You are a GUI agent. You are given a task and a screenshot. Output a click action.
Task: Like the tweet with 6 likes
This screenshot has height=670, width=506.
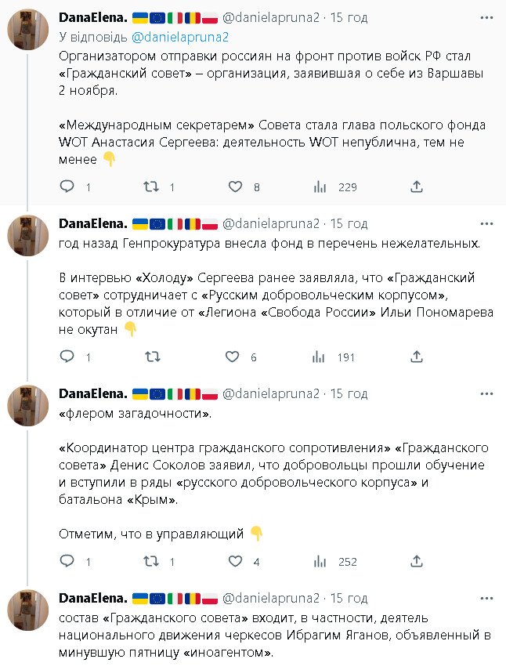pyautogui.click(x=233, y=357)
